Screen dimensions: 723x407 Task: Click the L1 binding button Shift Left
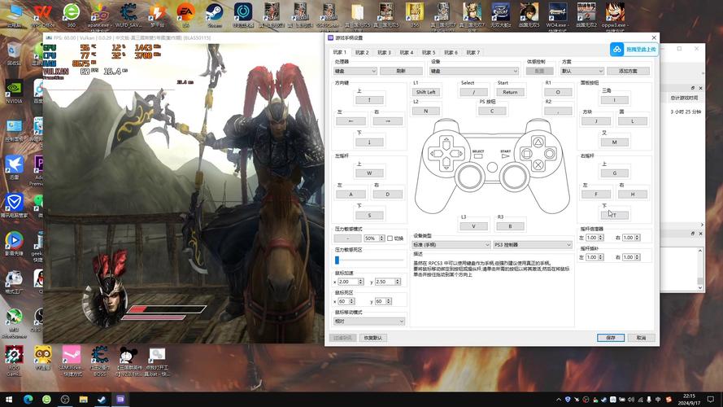click(x=425, y=92)
